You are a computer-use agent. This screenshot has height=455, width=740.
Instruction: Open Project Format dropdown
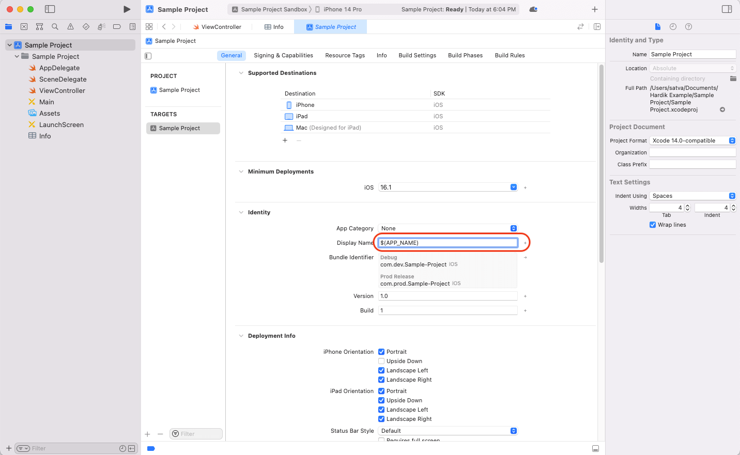[692, 140]
